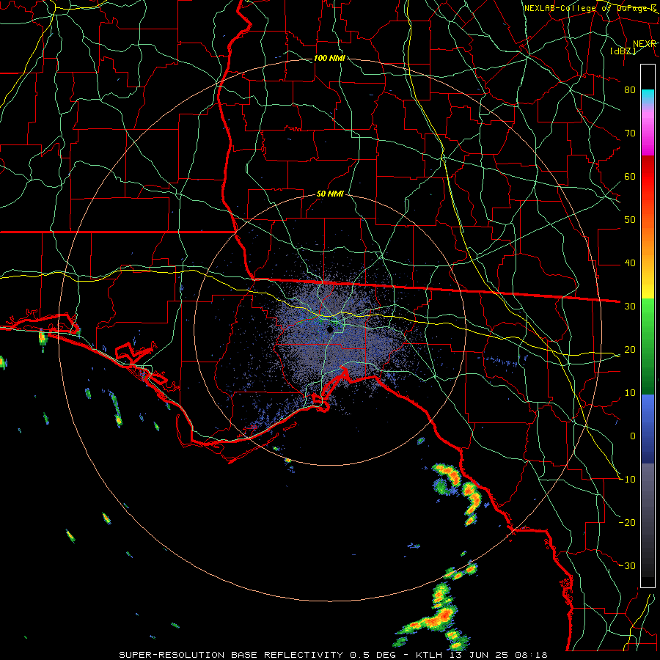Click the 40 dBZ legend value

click(x=630, y=263)
